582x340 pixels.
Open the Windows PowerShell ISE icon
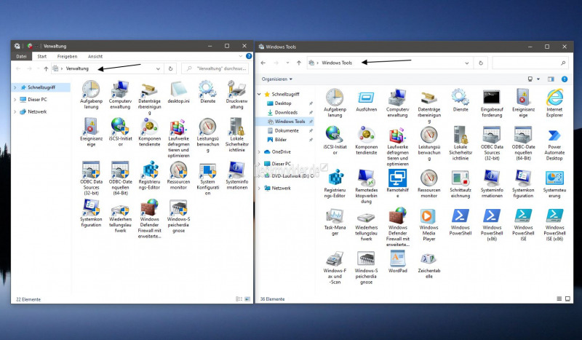(523, 225)
